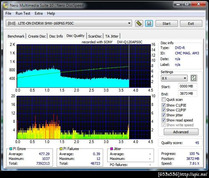This screenshot has height=178, width=209.
Task: Expand the 8 X speed dropdown
Action: 174,78
